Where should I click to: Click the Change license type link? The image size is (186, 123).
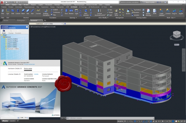(29, 64)
